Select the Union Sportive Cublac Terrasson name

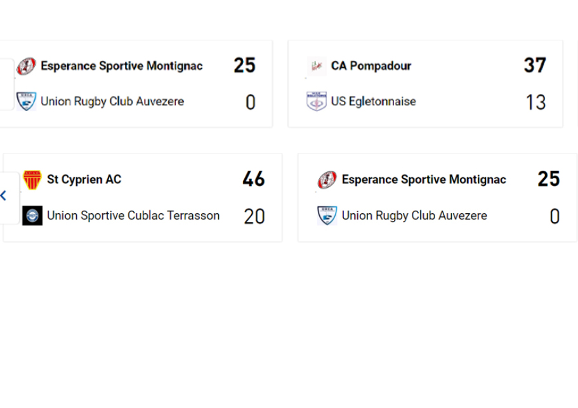(x=133, y=216)
